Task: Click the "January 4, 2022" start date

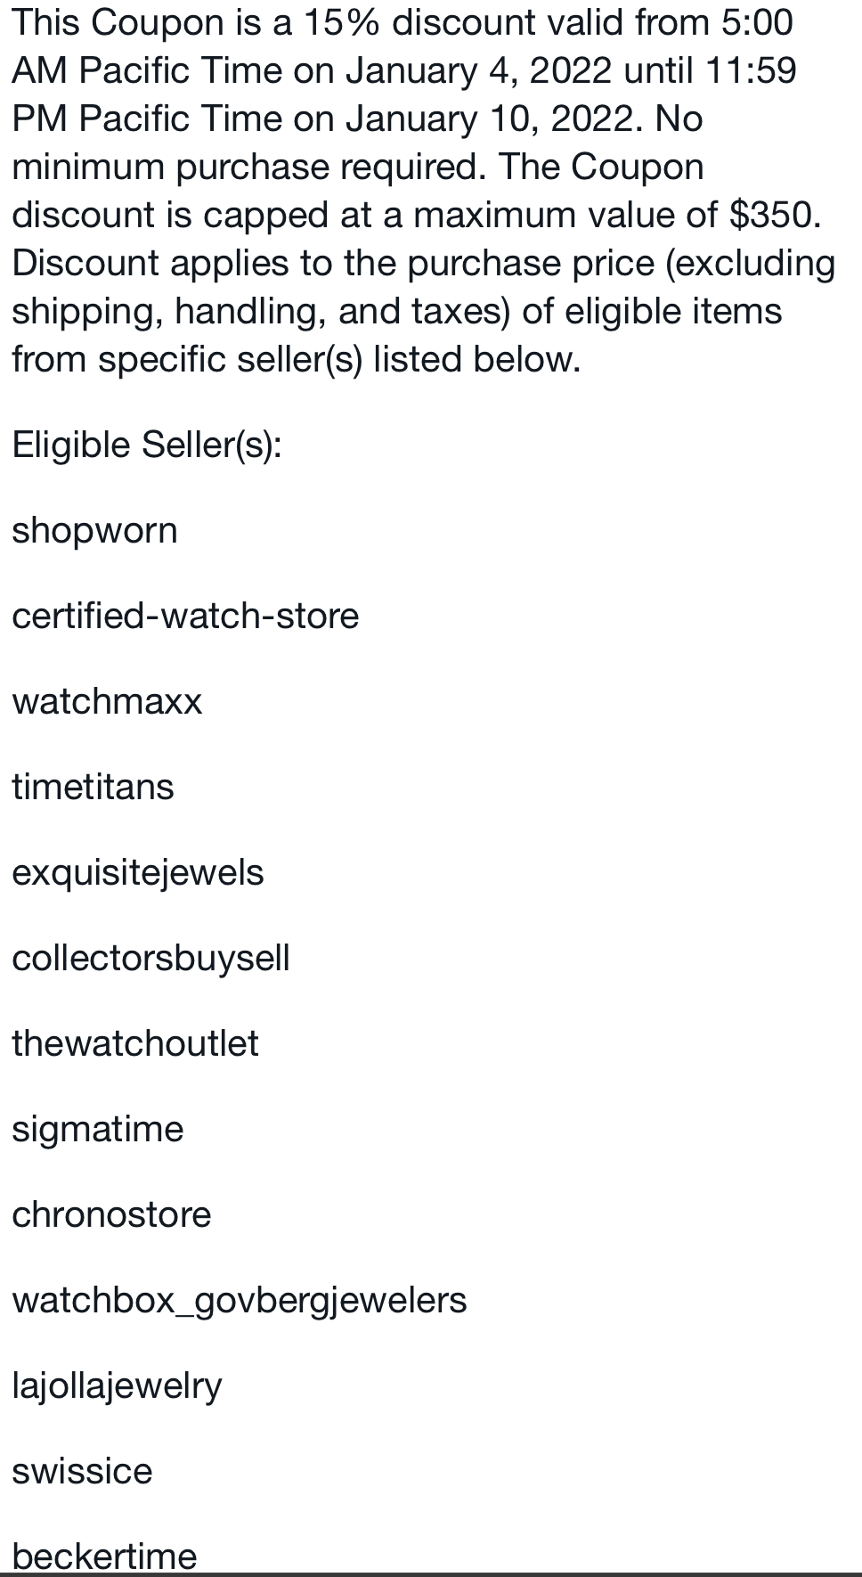Action: click(x=479, y=71)
